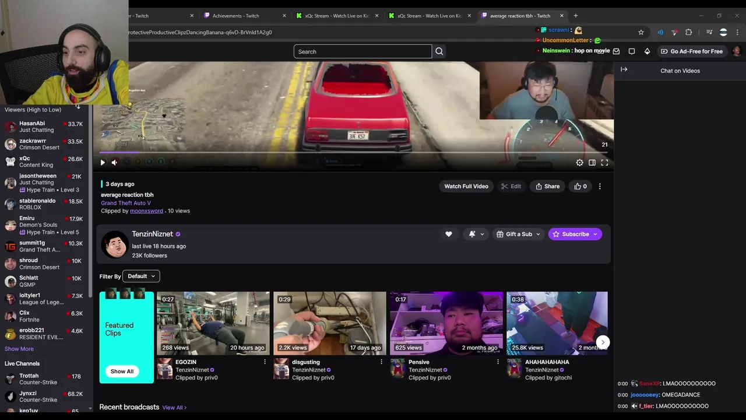
Task: Open the browser media control icon
Action: coord(709,32)
